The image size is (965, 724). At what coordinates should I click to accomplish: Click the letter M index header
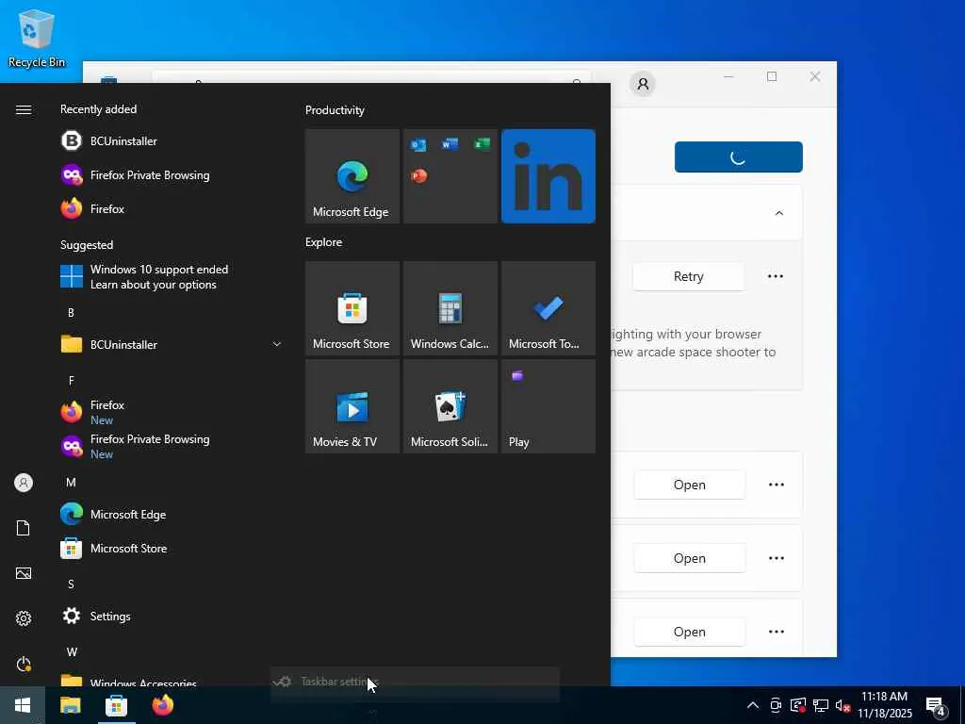[x=71, y=482]
